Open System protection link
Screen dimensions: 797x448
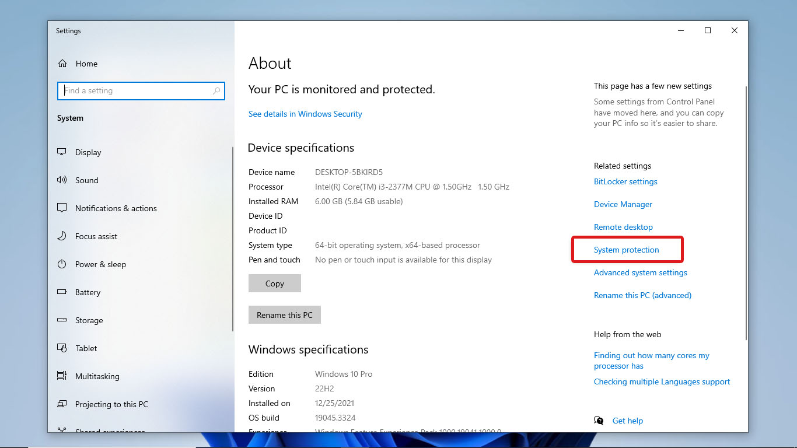coord(627,250)
